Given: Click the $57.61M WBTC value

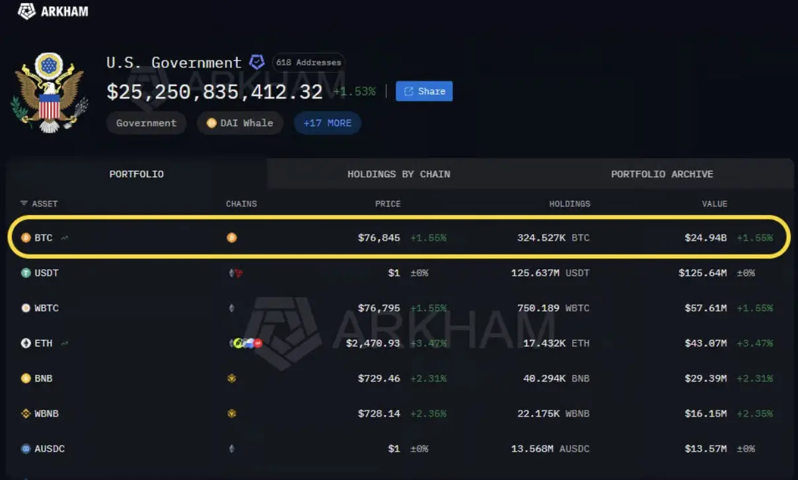Looking at the screenshot, I should coord(706,308).
